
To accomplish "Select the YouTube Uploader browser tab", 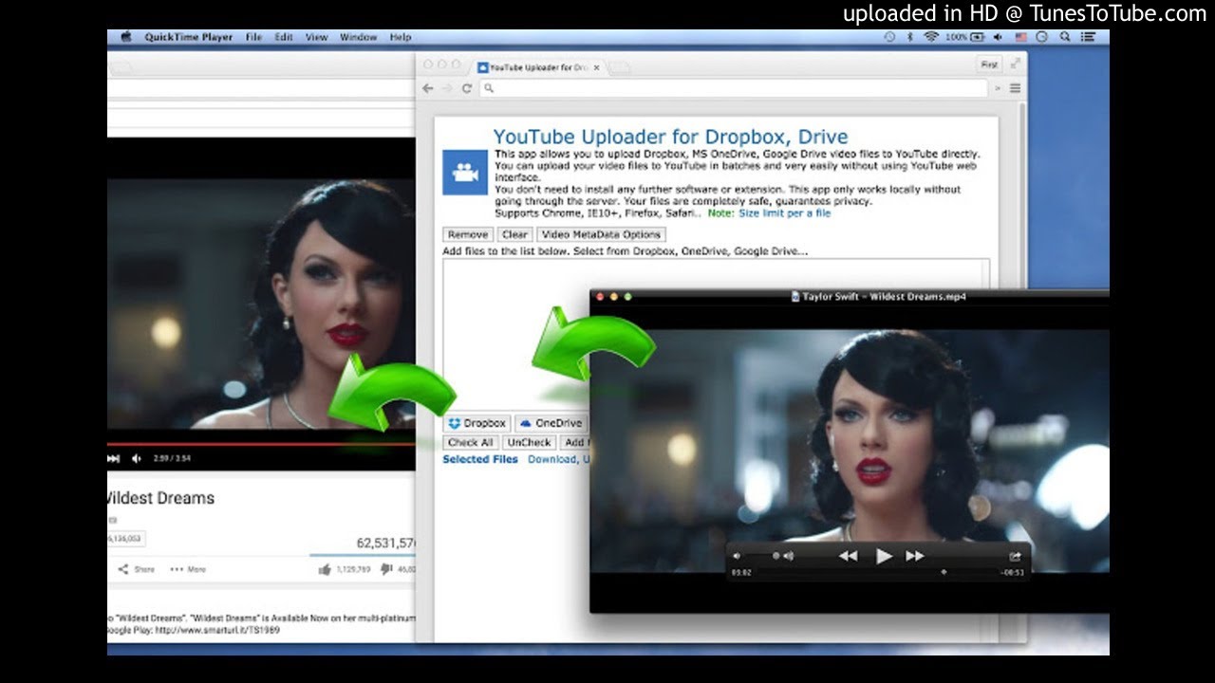I will click(538, 67).
